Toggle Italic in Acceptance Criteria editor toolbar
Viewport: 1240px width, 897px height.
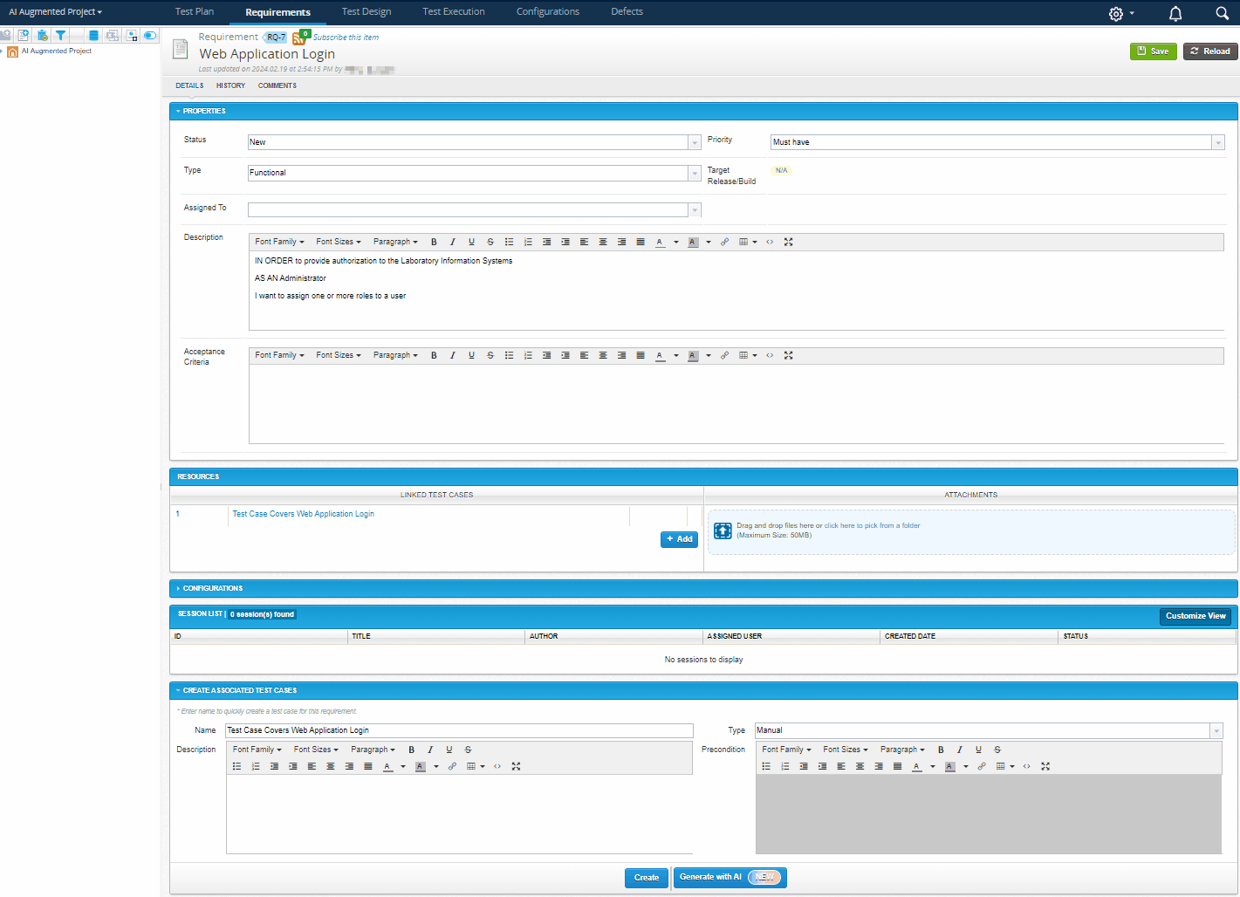pyautogui.click(x=452, y=356)
